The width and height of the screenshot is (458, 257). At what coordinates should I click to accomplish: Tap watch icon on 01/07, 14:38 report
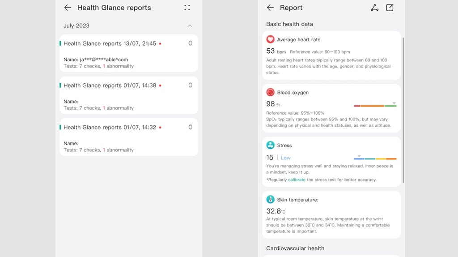[191, 85]
